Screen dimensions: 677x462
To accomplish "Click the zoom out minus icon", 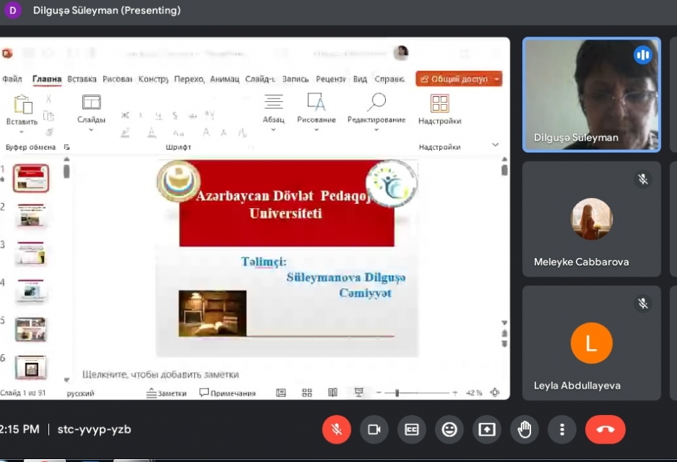I will click(x=378, y=392).
